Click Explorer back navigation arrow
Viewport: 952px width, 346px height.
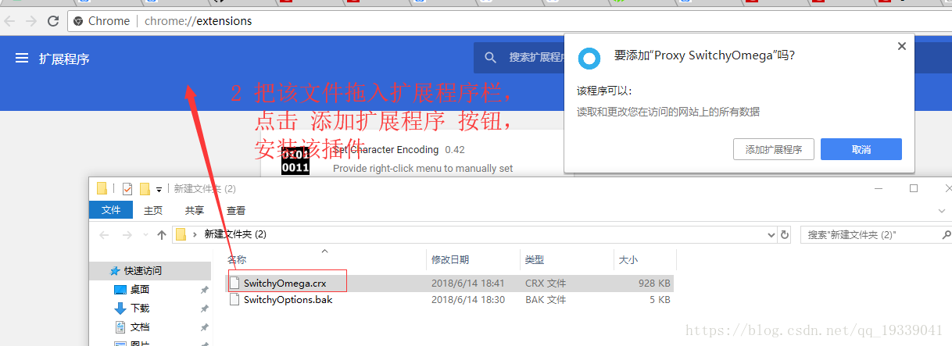104,234
